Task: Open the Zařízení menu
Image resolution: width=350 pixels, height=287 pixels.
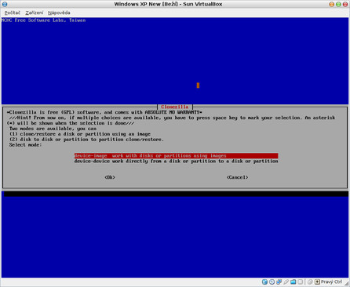Action: click(x=35, y=13)
